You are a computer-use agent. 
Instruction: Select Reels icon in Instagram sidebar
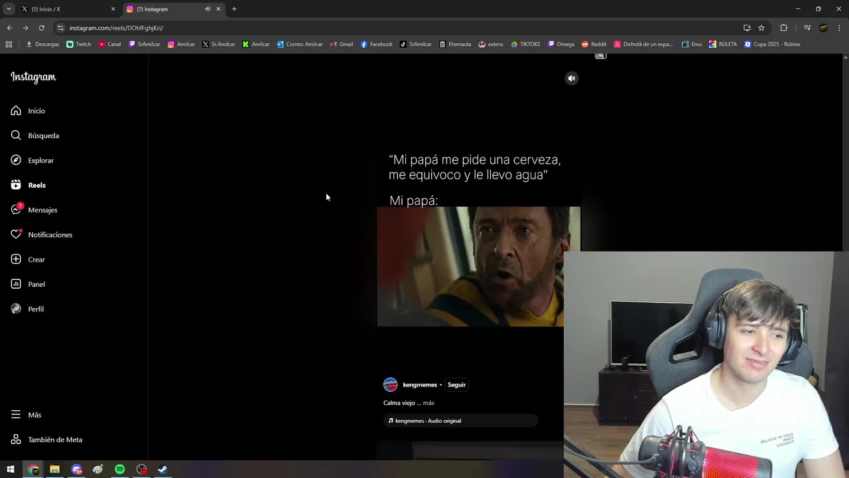click(x=16, y=185)
